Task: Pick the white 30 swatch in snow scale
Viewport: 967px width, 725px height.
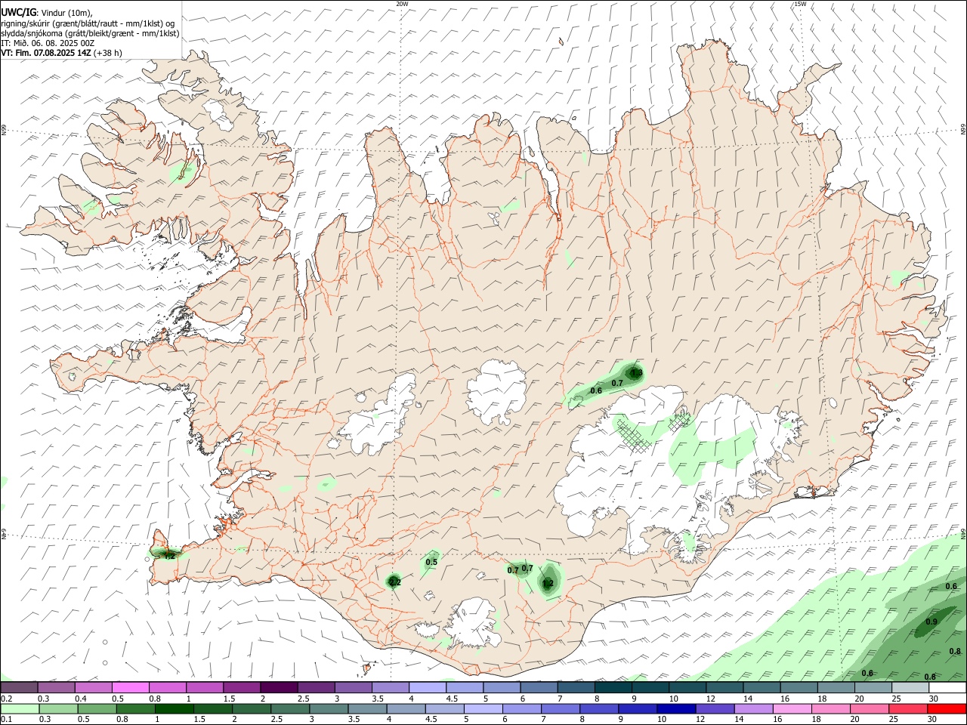Action: (947, 688)
